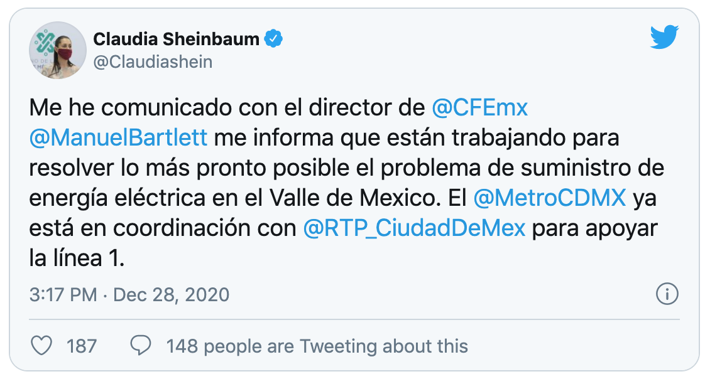Open the @Claudiashein handle link
Viewport: 705px width, 379px height.
pos(153,61)
